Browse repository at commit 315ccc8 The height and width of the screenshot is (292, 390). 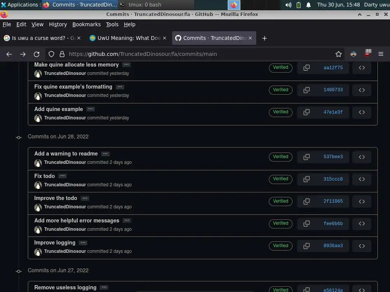pos(362,179)
